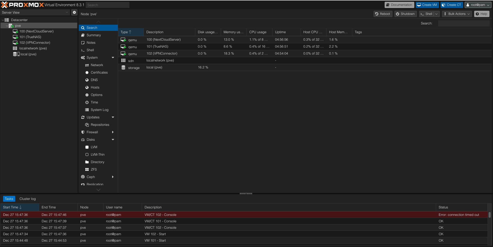Viewport: 493px width, 247px height.
Task: Click the Proxmox logo
Action: 23,5
